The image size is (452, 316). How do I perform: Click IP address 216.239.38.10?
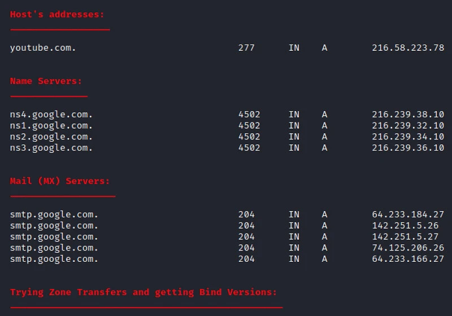(407, 115)
